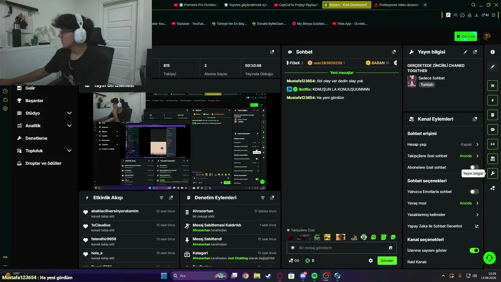Toggle the Yayın bilgisi wrench icon in sidebar
Screen dimensions: 501x282
(492, 173)
